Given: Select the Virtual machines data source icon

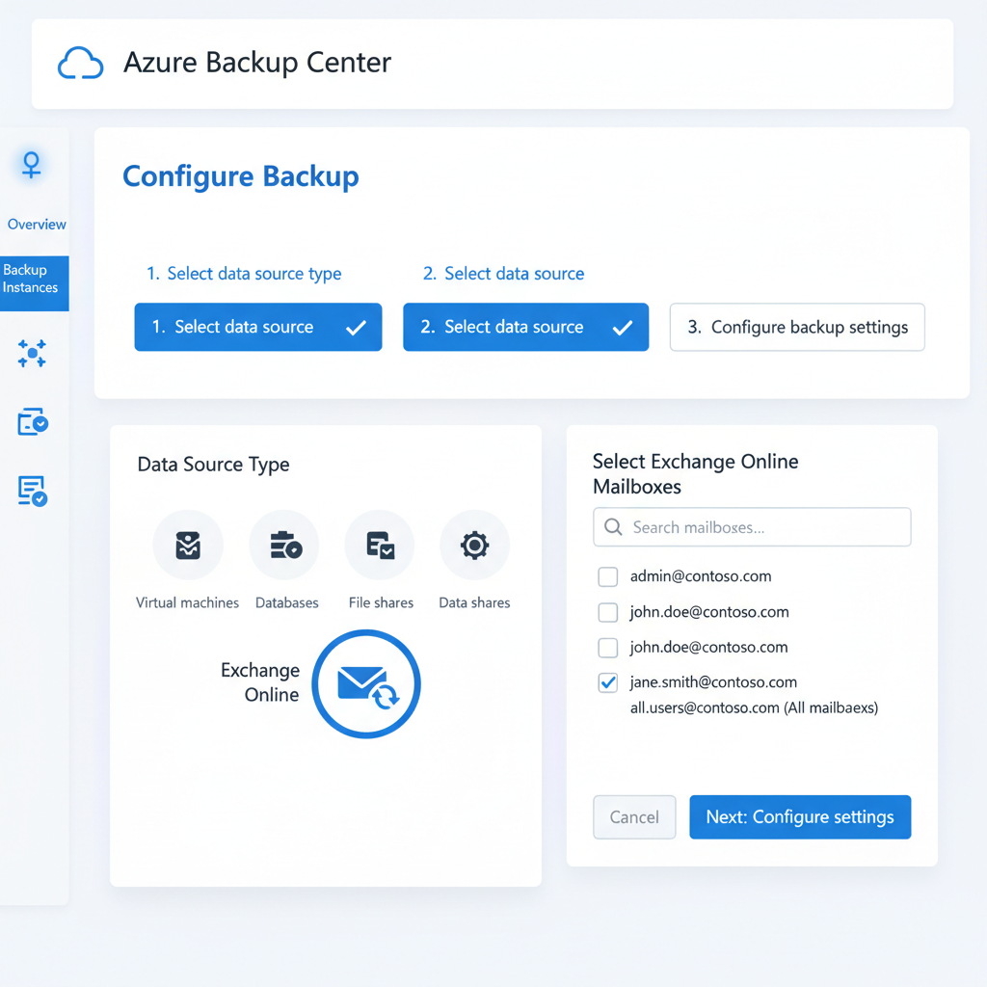Looking at the screenshot, I should (x=188, y=546).
